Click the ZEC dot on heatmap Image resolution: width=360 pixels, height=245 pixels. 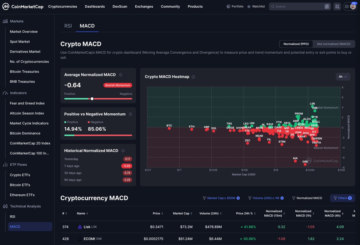247,143
